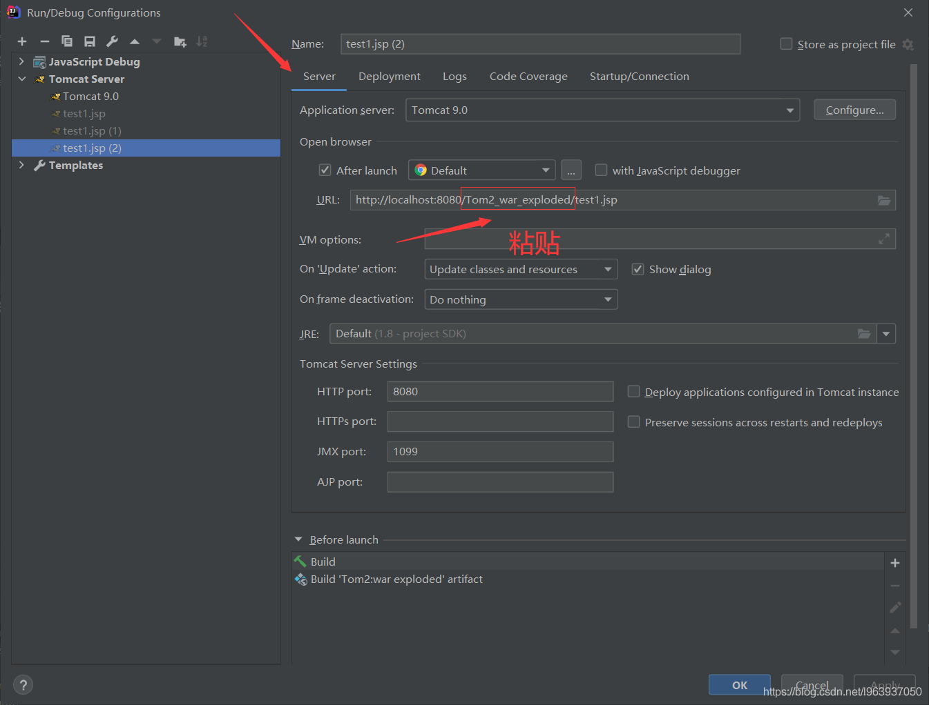Image resolution: width=929 pixels, height=705 pixels.
Task: Select the test1.jsp (1) configuration
Action: point(146,131)
